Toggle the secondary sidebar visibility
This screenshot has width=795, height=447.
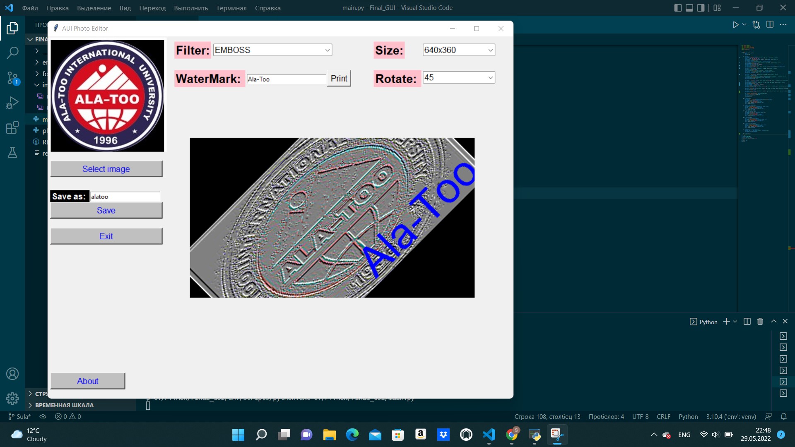click(700, 7)
